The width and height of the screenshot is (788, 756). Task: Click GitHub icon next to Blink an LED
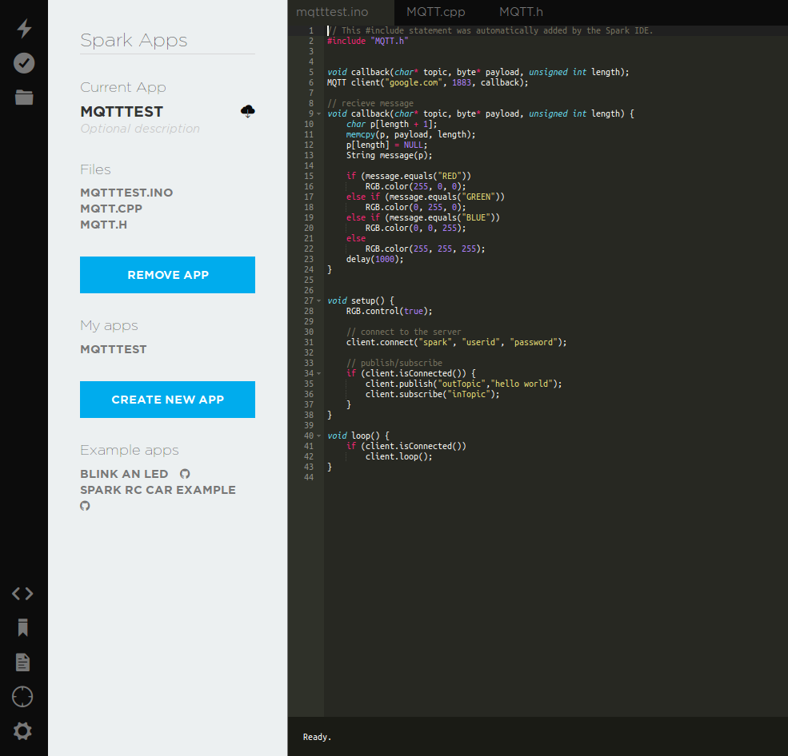(185, 474)
